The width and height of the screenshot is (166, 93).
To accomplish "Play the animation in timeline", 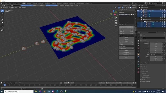I will click(70, 83).
